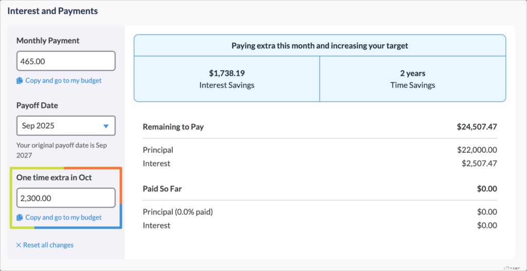Image resolution: width=527 pixels, height=271 pixels.
Task: Follow the 'Copy and go to my budget' link under Monthly Payment
Action: (x=63, y=81)
